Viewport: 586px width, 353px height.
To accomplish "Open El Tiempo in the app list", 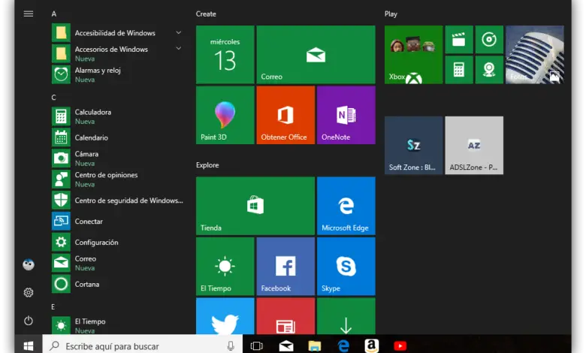I will [x=117, y=325].
